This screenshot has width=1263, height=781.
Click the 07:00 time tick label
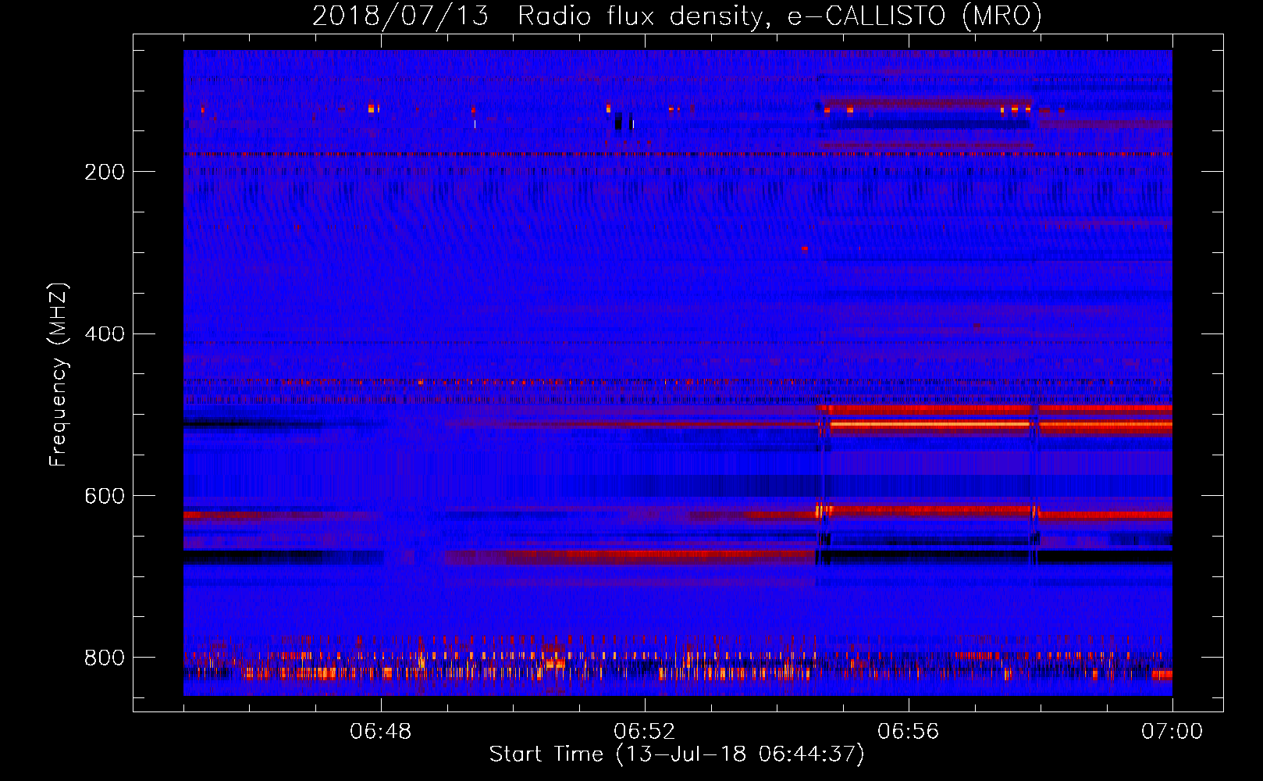(x=1172, y=732)
